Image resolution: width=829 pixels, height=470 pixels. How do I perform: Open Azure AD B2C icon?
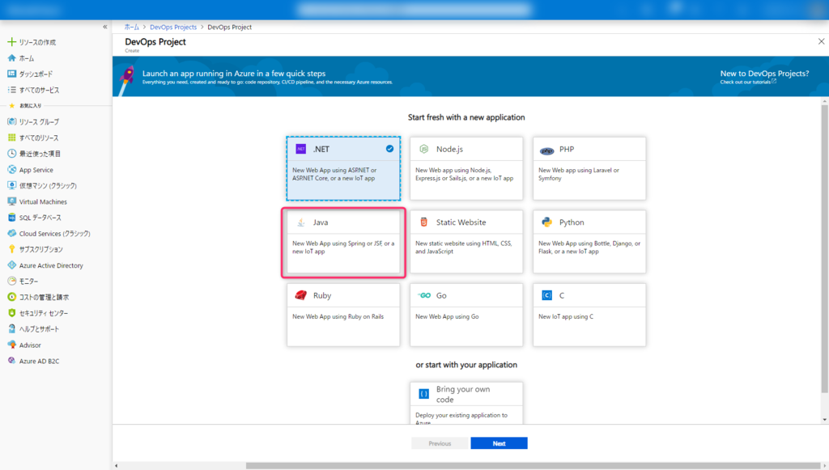click(11, 361)
